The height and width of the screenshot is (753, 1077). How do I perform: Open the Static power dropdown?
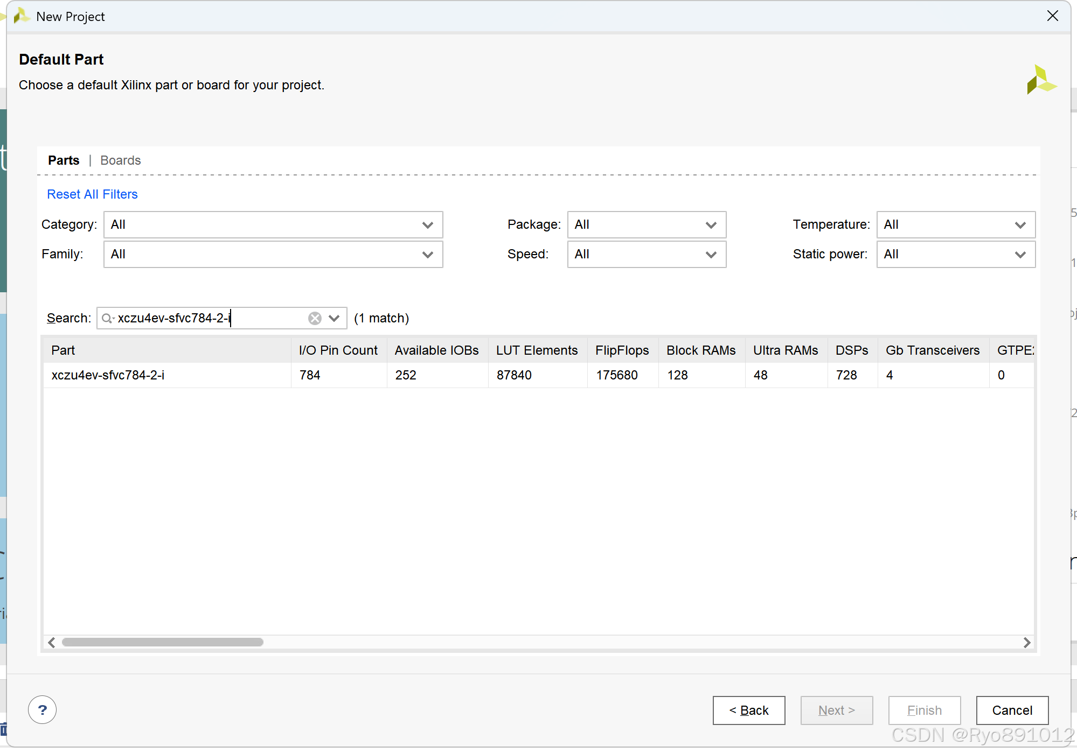click(955, 255)
